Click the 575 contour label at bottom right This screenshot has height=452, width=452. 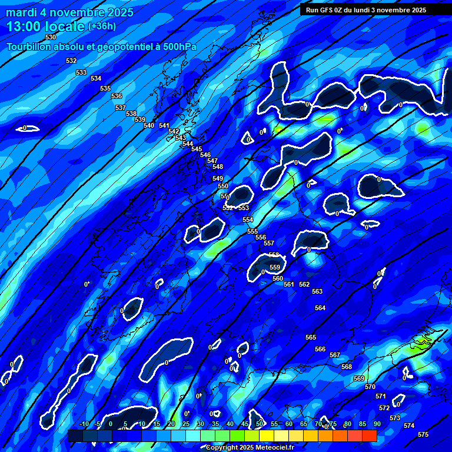pyautogui.click(x=423, y=434)
